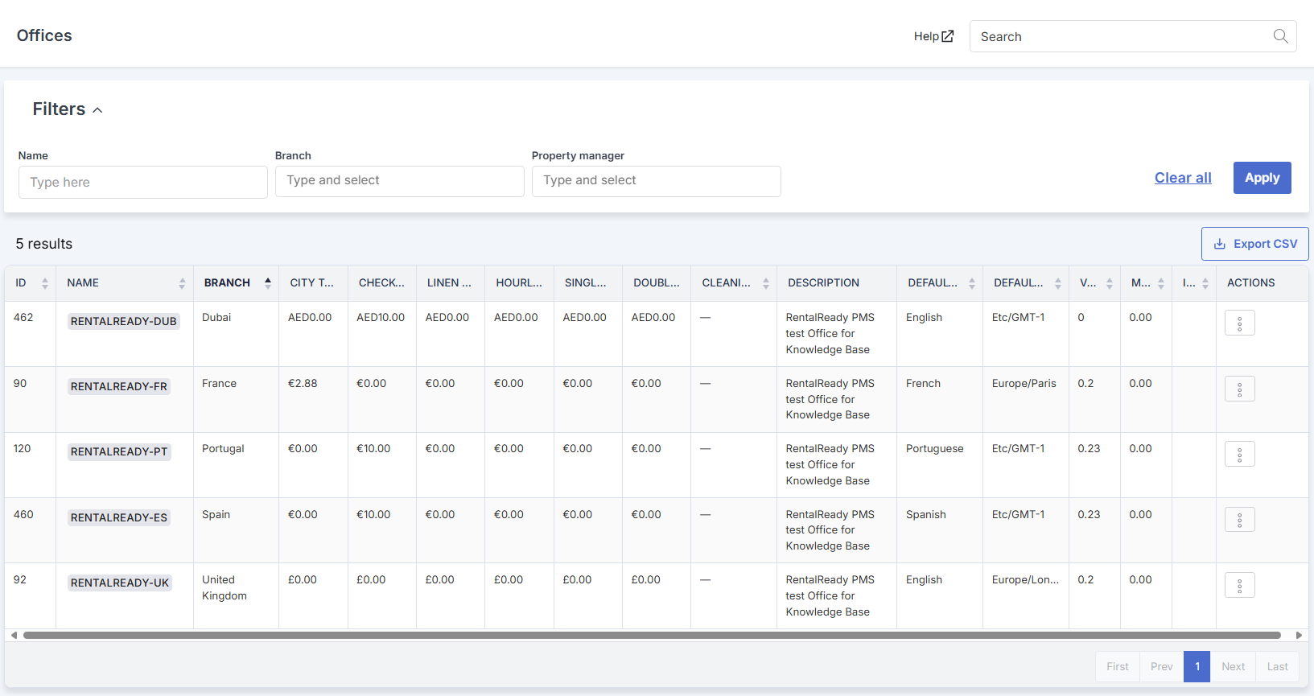The width and height of the screenshot is (1314, 696).
Task: Sort table by ID column arrows
Action: (x=45, y=283)
